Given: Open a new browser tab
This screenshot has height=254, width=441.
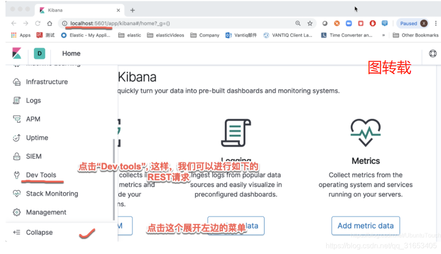Looking at the screenshot, I should [132, 10].
